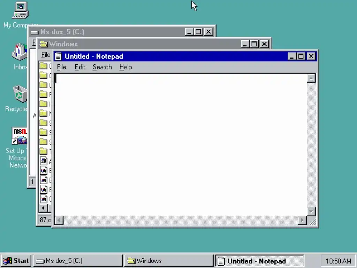Image resolution: width=357 pixels, height=268 pixels.
Task: Close the Windows folder window
Action: click(x=264, y=44)
